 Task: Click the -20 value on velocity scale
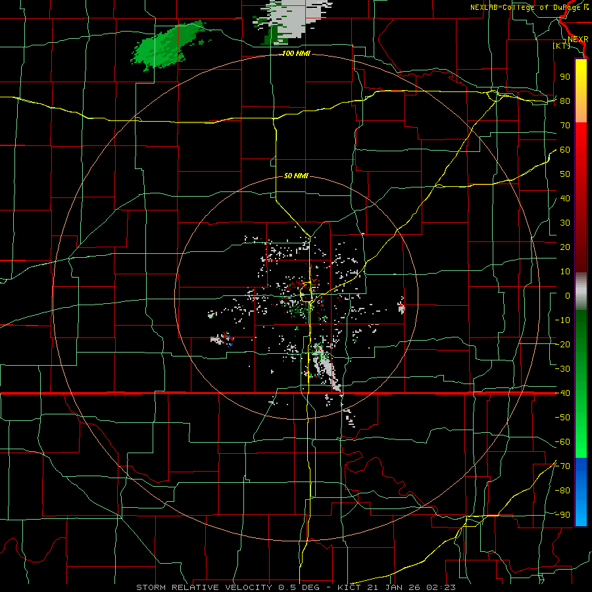tap(562, 345)
